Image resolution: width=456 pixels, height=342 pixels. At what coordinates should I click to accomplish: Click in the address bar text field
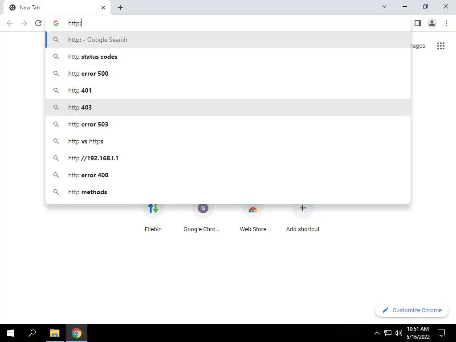pos(228,23)
